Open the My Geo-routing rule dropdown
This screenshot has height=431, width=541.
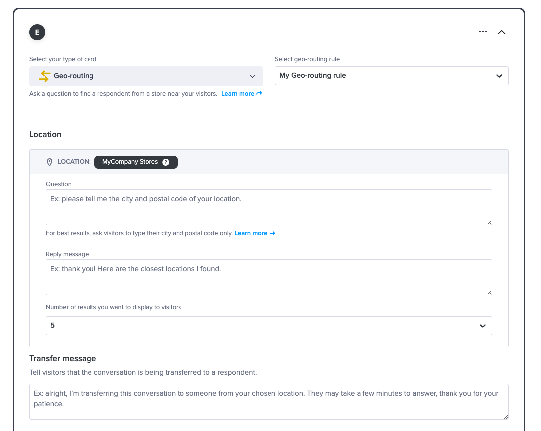pos(392,76)
